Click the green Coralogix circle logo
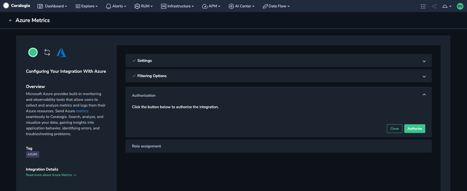Viewport: 467px width, 191px height. pos(33,52)
